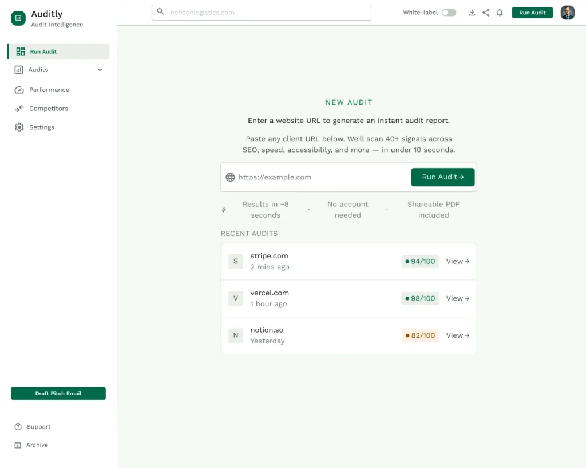Click the stripe.com domain name
Screen dimensions: 586x468
[x=269, y=256]
